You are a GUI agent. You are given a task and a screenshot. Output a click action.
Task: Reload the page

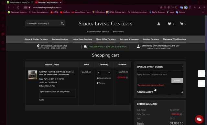click(18, 7)
